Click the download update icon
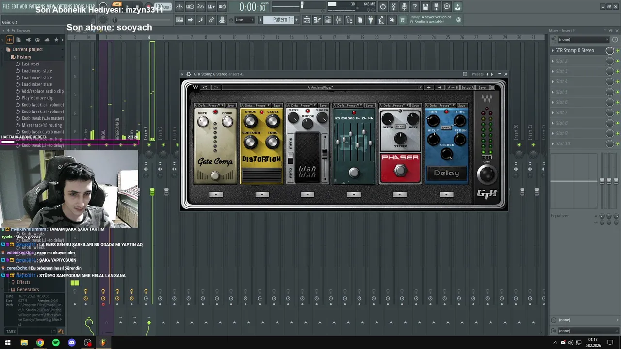Image resolution: width=621 pixels, height=349 pixels. (x=458, y=7)
